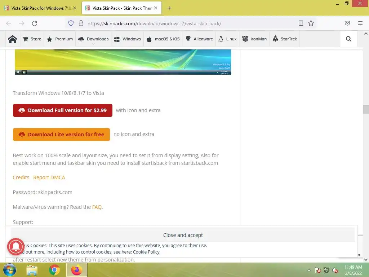369x277 pixels.
Task: Reload the current page
Action: coord(35,23)
